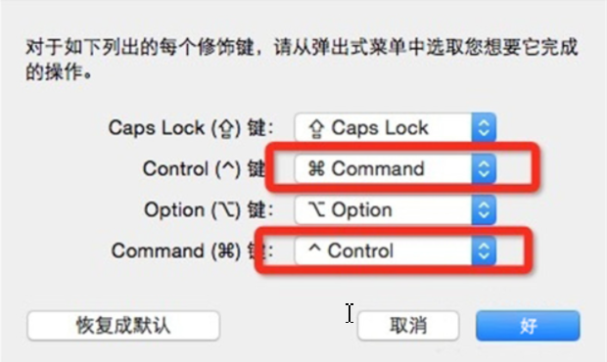This screenshot has height=362, width=607.
Task: Click blue arrows beside the ^ Control value
Action: (x=484, y=250)
